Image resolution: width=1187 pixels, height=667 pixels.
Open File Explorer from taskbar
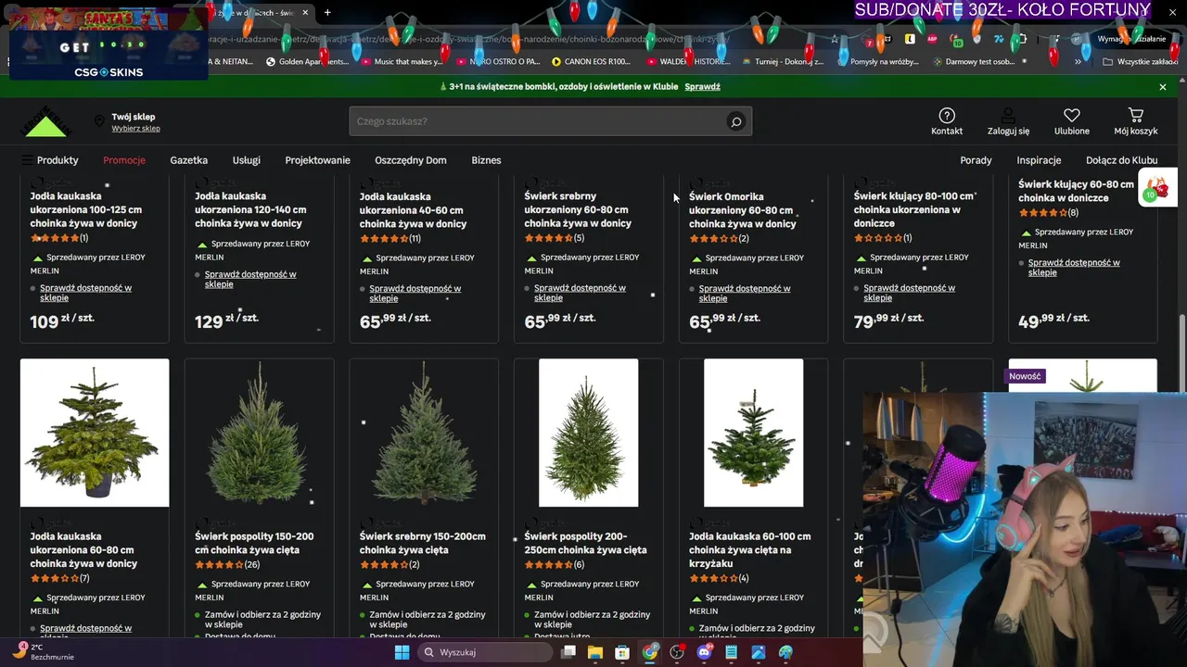click(x=595, y=652)
